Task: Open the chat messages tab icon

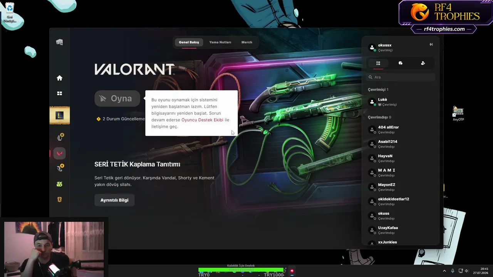Action: [401, 63]
